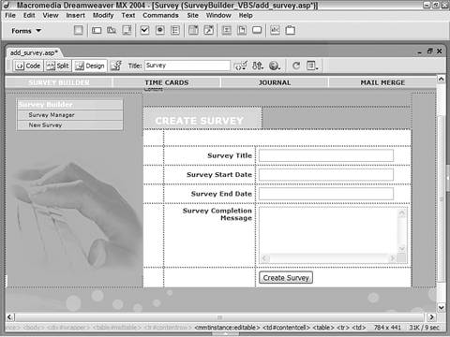The height and width of the screenshot is (337, 450).
Task: Click the Create Survey button
Action: [x=286, y=278]
